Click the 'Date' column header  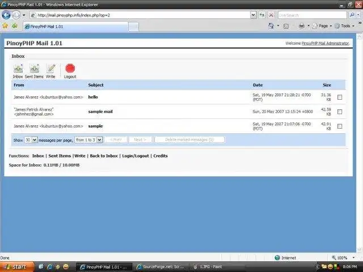click(x=258, y=85)
